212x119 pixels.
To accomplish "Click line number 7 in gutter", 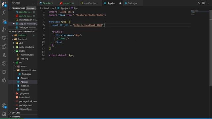I will [x=44, y=32].
